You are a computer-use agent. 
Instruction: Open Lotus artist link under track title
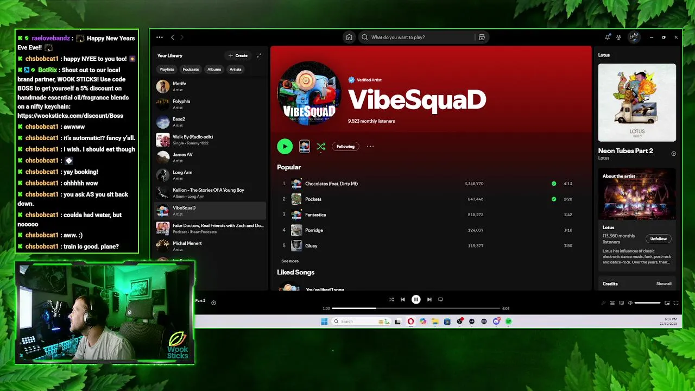604,158
